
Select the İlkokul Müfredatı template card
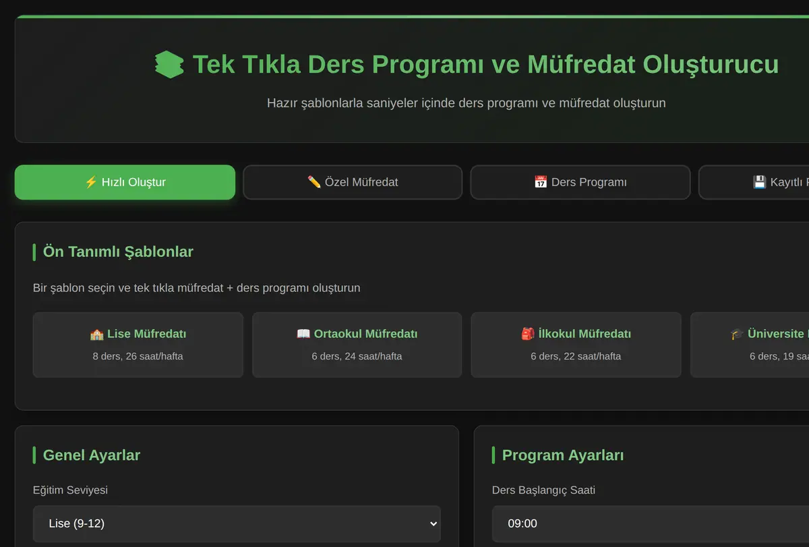click(576, 345)
